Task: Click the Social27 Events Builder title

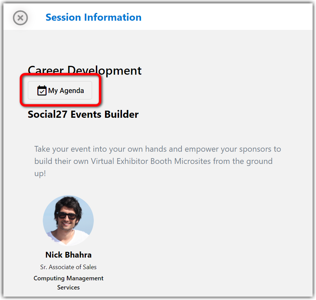Action: [x=83, y=114]
